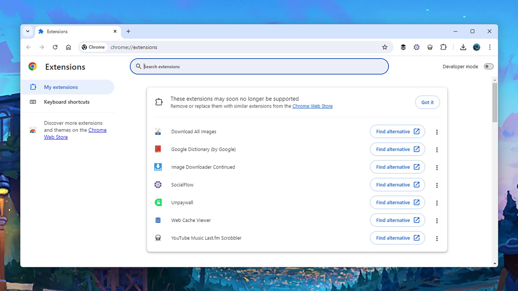Image resolution: width=518 pixels, height=291 pixels.
Task: Click the Headphones icon for YouTube Music extension
Action: tap(158, 238)
